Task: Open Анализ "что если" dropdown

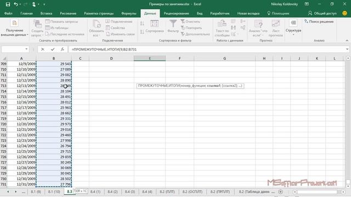Action: pos(258,28)
